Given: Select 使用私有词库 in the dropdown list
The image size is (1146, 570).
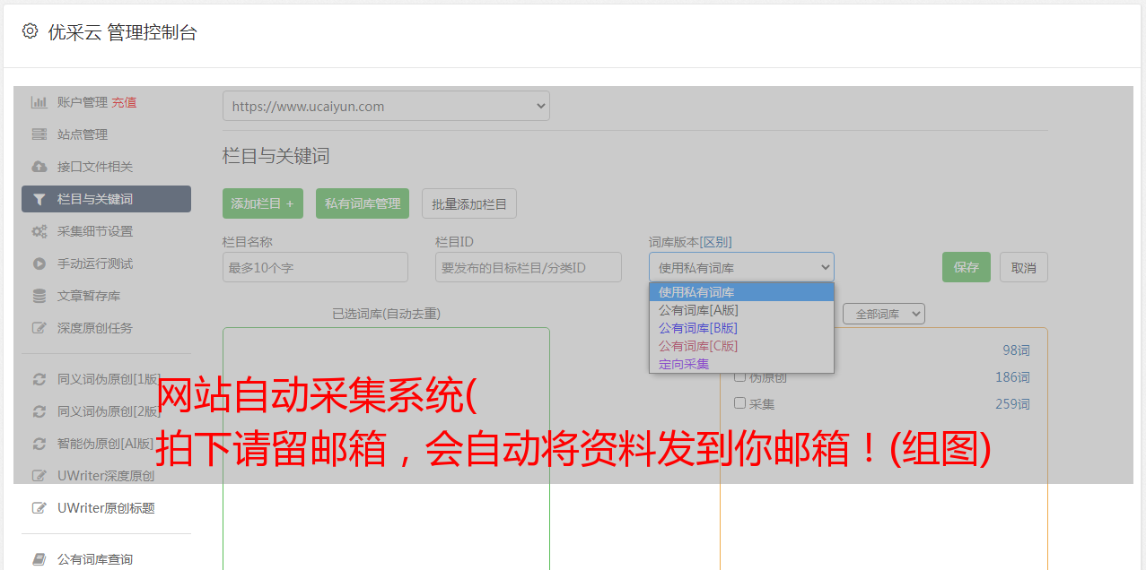Looking at the screenshot, I should [x=741, y=292].
